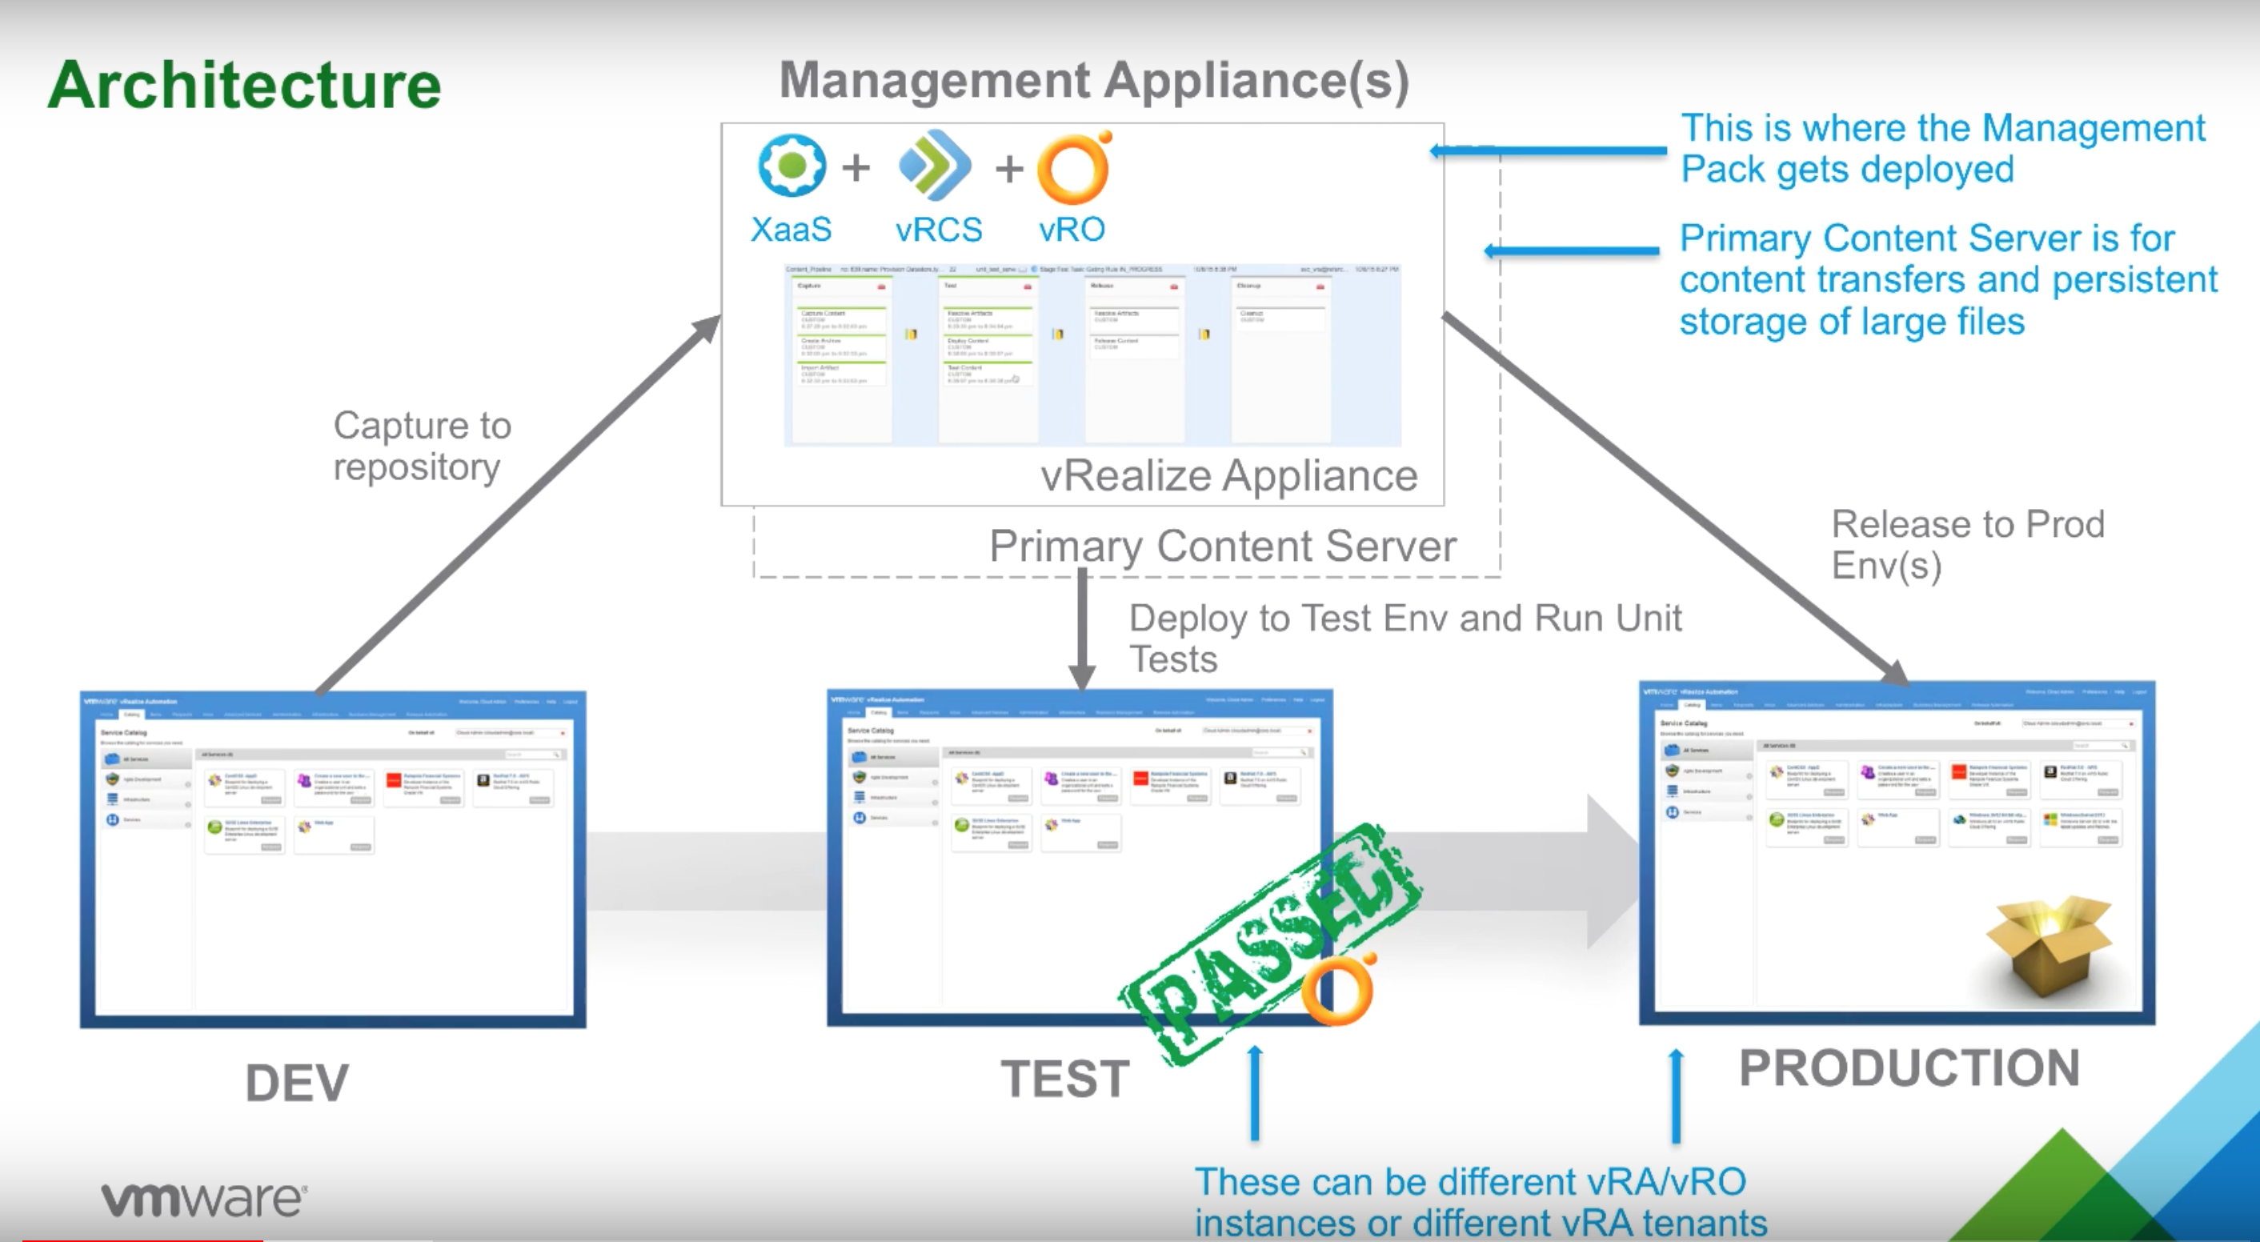Click the "TEST" label
2260x1242 pixels.
1065,1078
